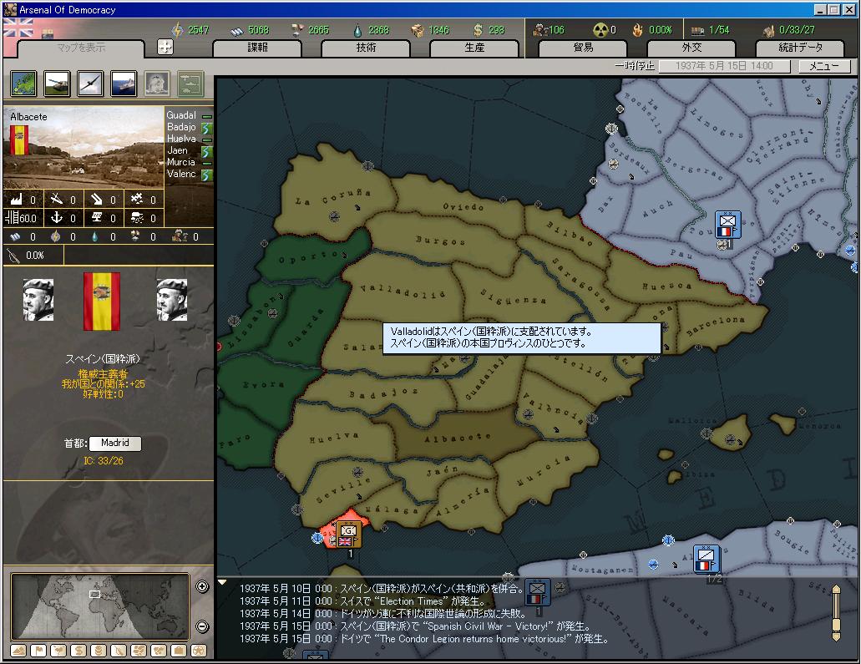This screenshot has width=861, height=664.
Task: Click the oil droplet resource icon
Action: coord(358,30)
